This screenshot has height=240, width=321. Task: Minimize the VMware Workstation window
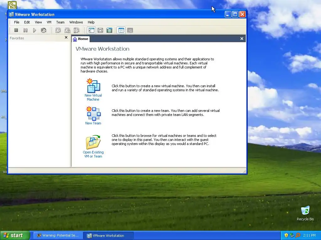(x=228, y=14)
